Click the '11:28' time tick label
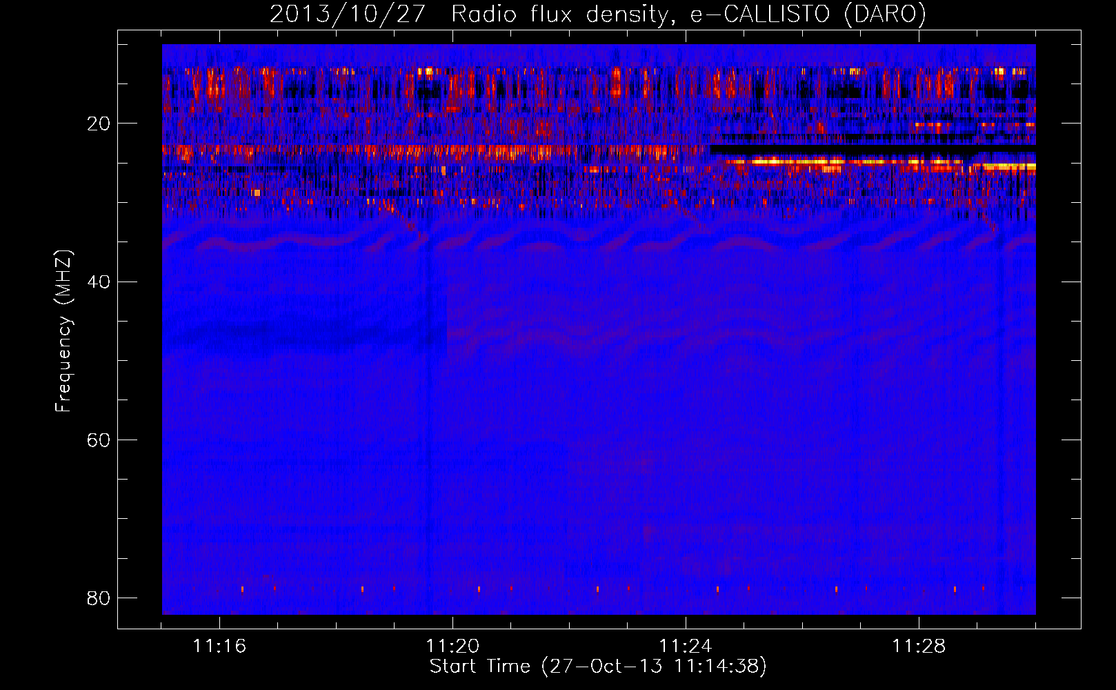The width and height of the screenshot is (1116, 690). click(919, 647)
